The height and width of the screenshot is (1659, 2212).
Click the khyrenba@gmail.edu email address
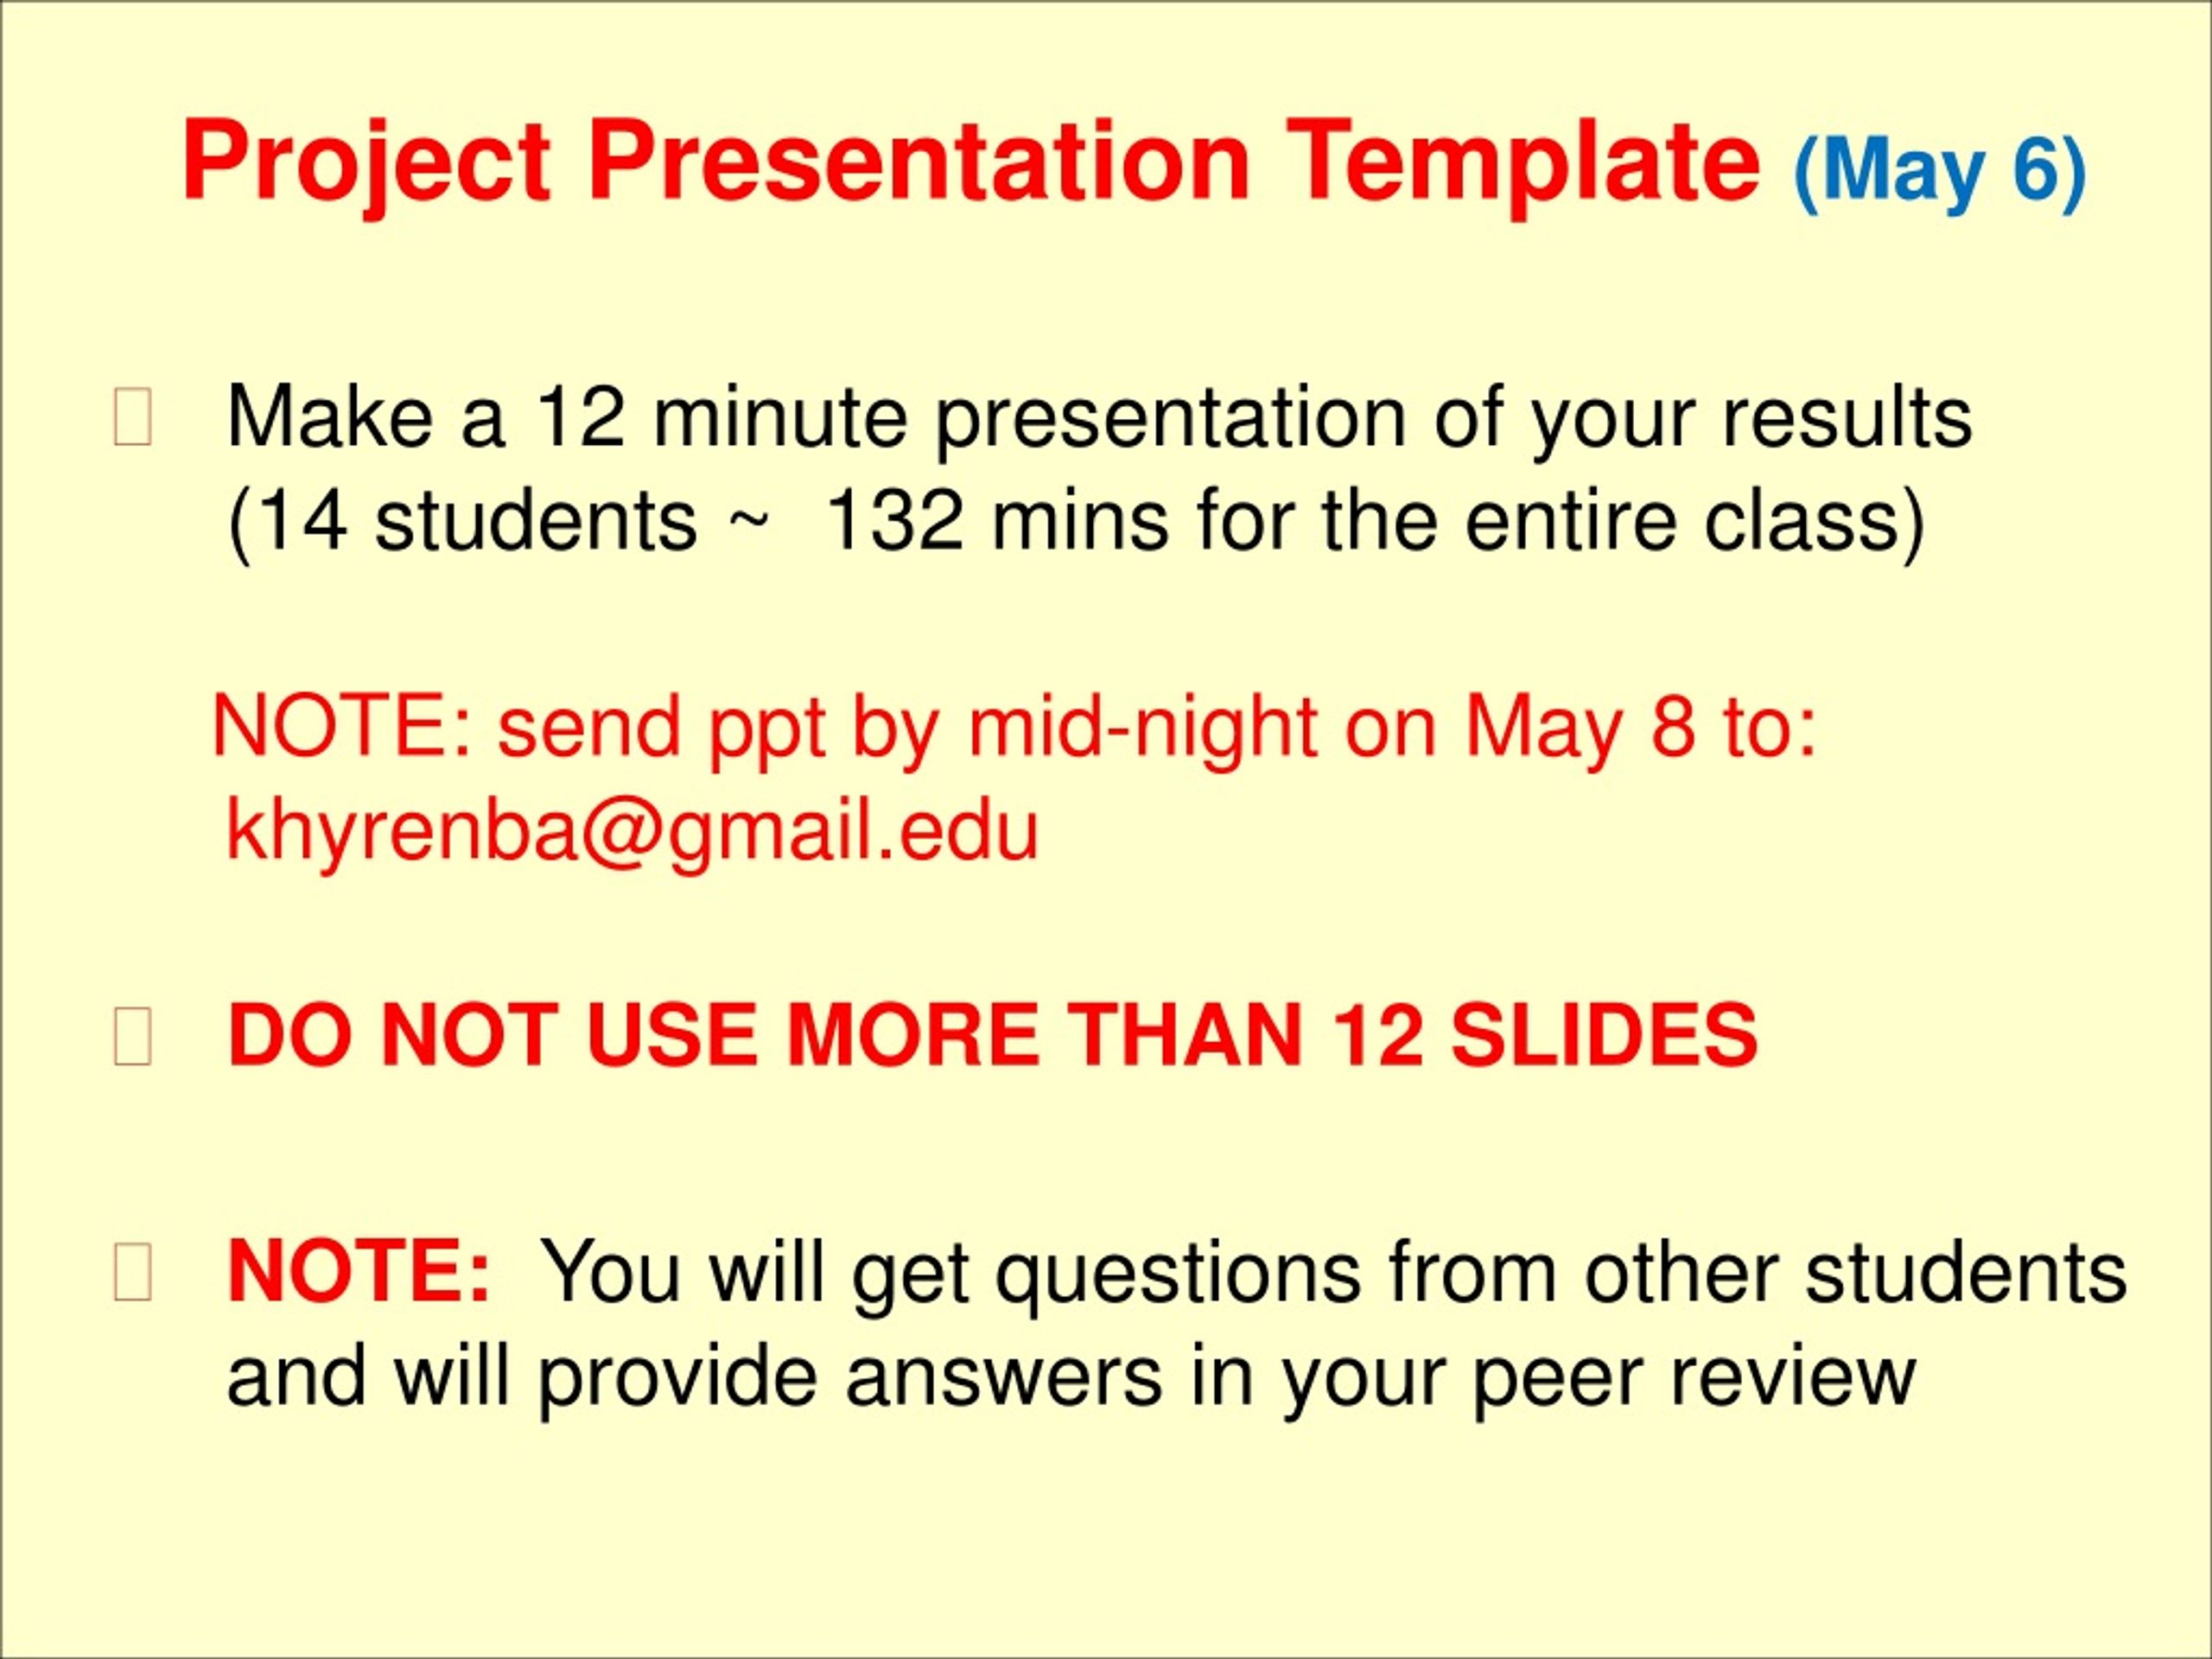tap(633, 833)
